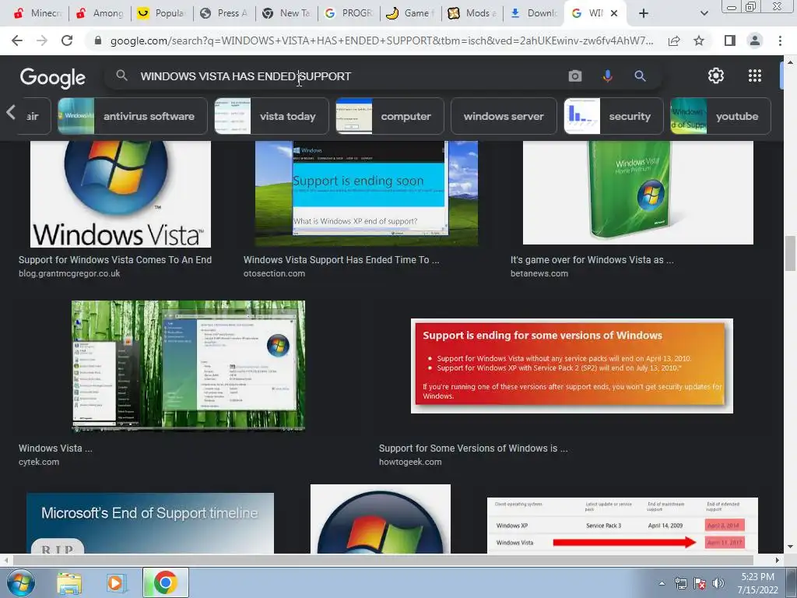Switch to the New Tab tab
This screenshot has width=797, height=598.
286,13
